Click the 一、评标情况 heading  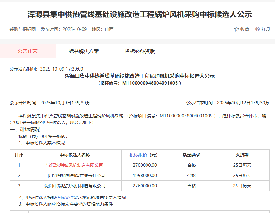point(25,130)
